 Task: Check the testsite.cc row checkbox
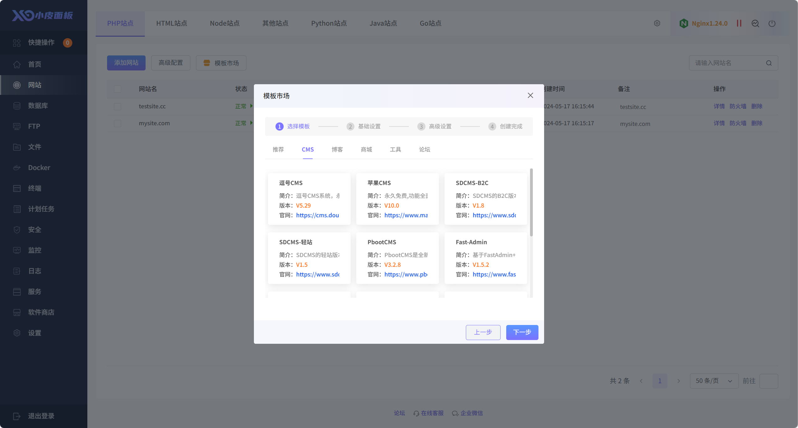pyautogui.click(x=118, y=106)
